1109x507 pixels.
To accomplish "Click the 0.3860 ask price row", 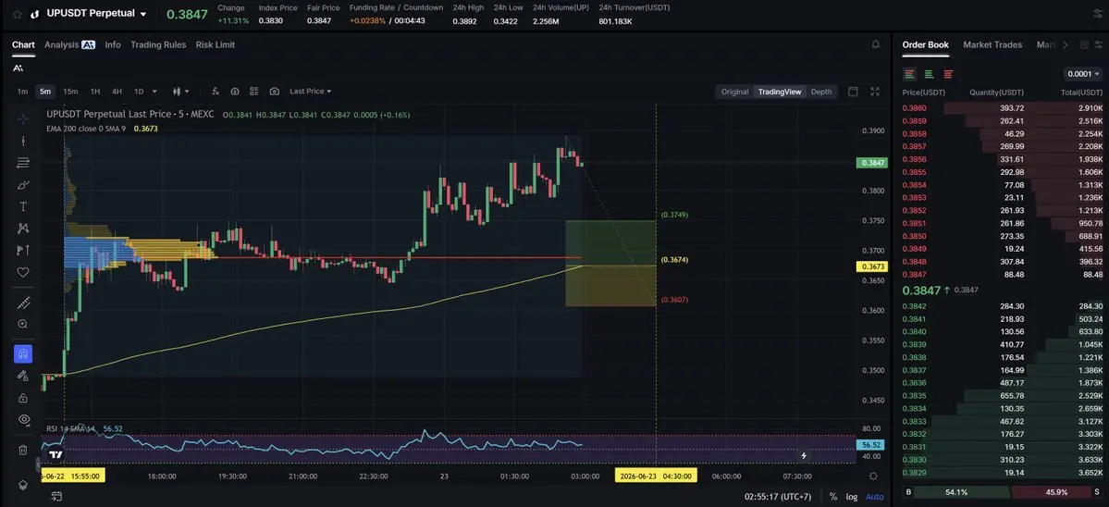I will pos(1003,108).
